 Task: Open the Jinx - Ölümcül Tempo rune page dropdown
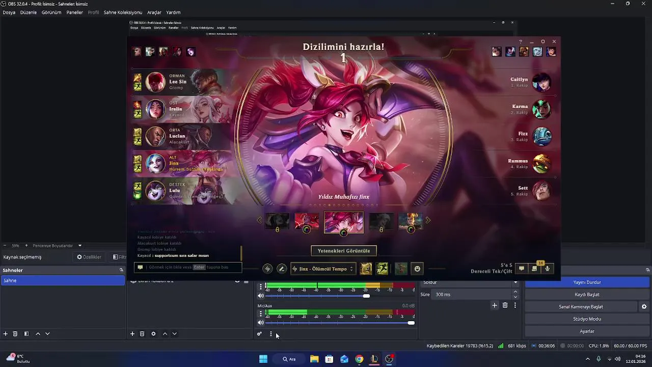[x=322, y=269]
